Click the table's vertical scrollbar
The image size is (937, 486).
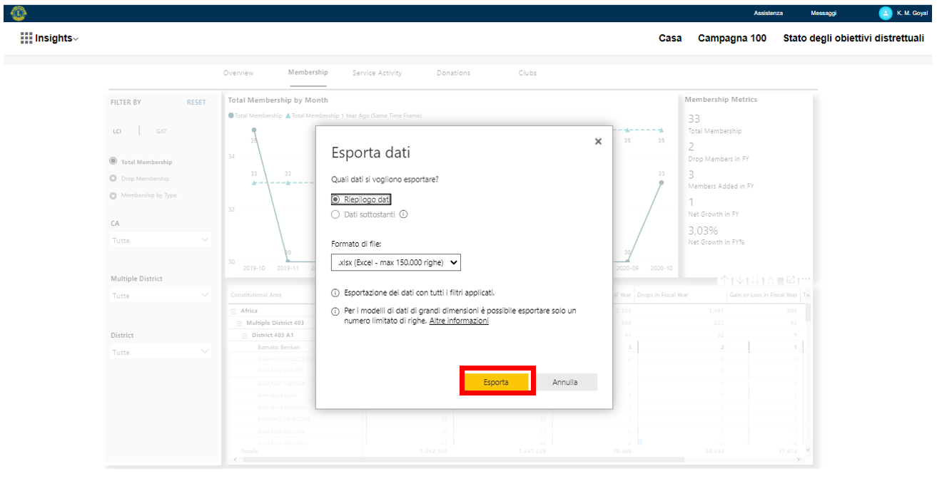tap(808, 371)
